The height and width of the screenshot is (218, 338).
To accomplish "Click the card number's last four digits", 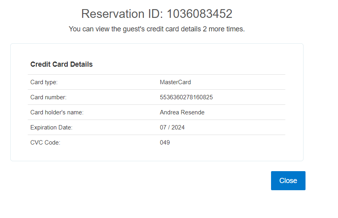I will [206, 97].
